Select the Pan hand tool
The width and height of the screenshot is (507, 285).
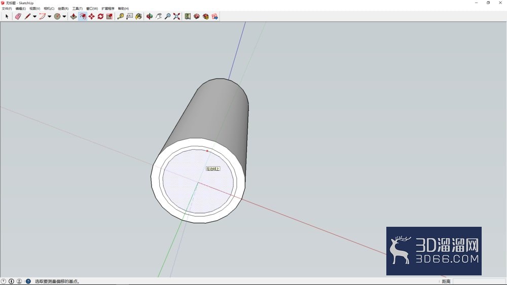pyautogui.click(x=158, y=17)
